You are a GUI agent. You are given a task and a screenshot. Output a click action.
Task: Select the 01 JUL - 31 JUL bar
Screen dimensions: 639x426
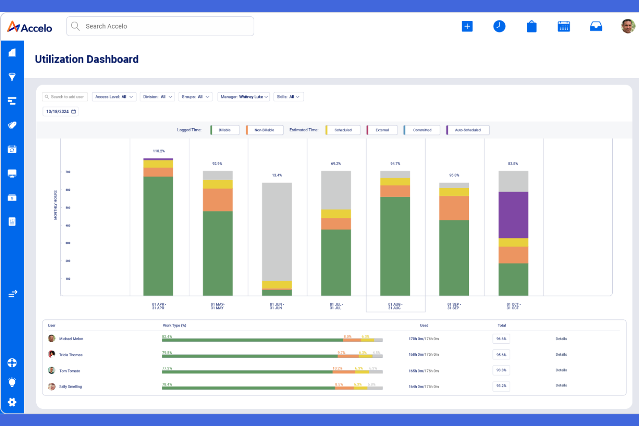tap(336, 233)
